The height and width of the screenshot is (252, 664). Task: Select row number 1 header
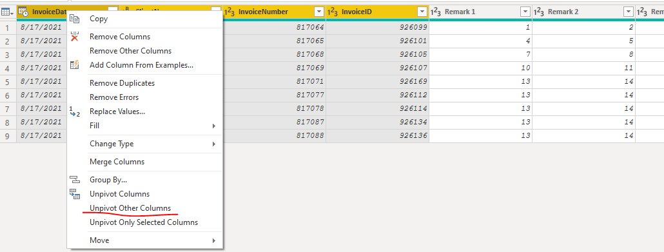click(x=8, y=28)
